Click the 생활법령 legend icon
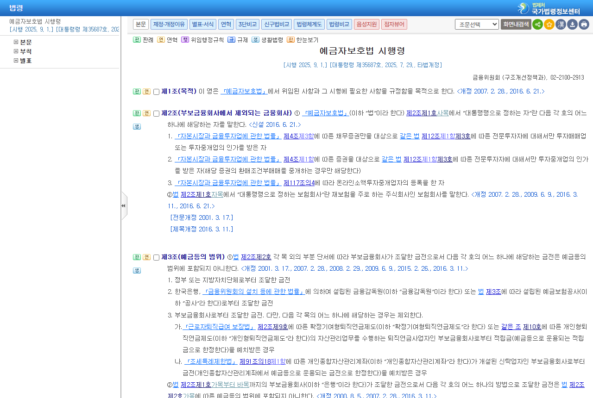Viewport: 593px width, 398px height. point(255,40)
